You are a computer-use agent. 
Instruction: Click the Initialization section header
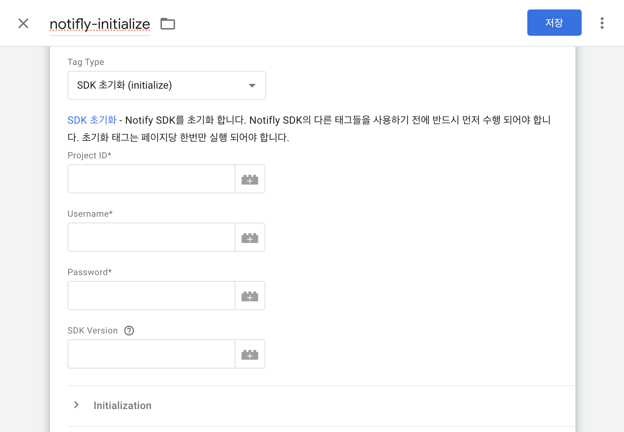(x=123, y=405)
